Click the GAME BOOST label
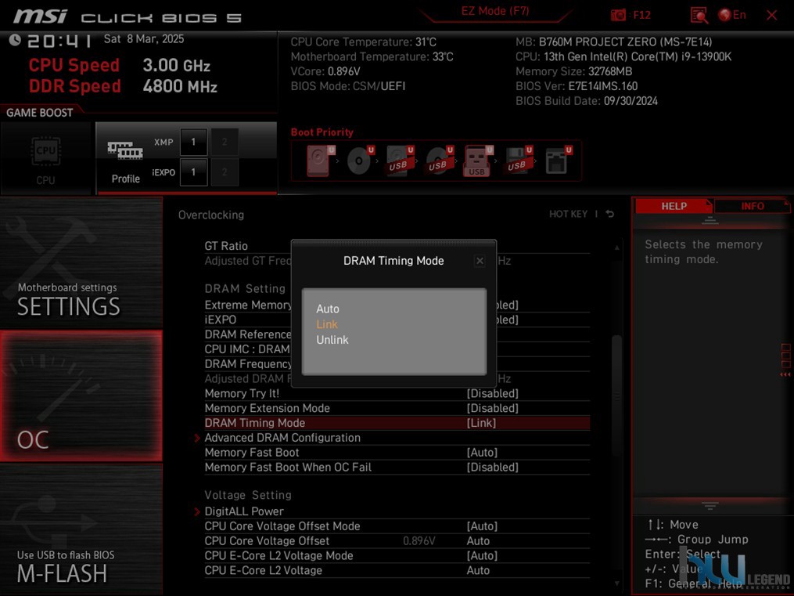Image resolution: width=794 pixels, height=596 pixels. coord(39,113)
